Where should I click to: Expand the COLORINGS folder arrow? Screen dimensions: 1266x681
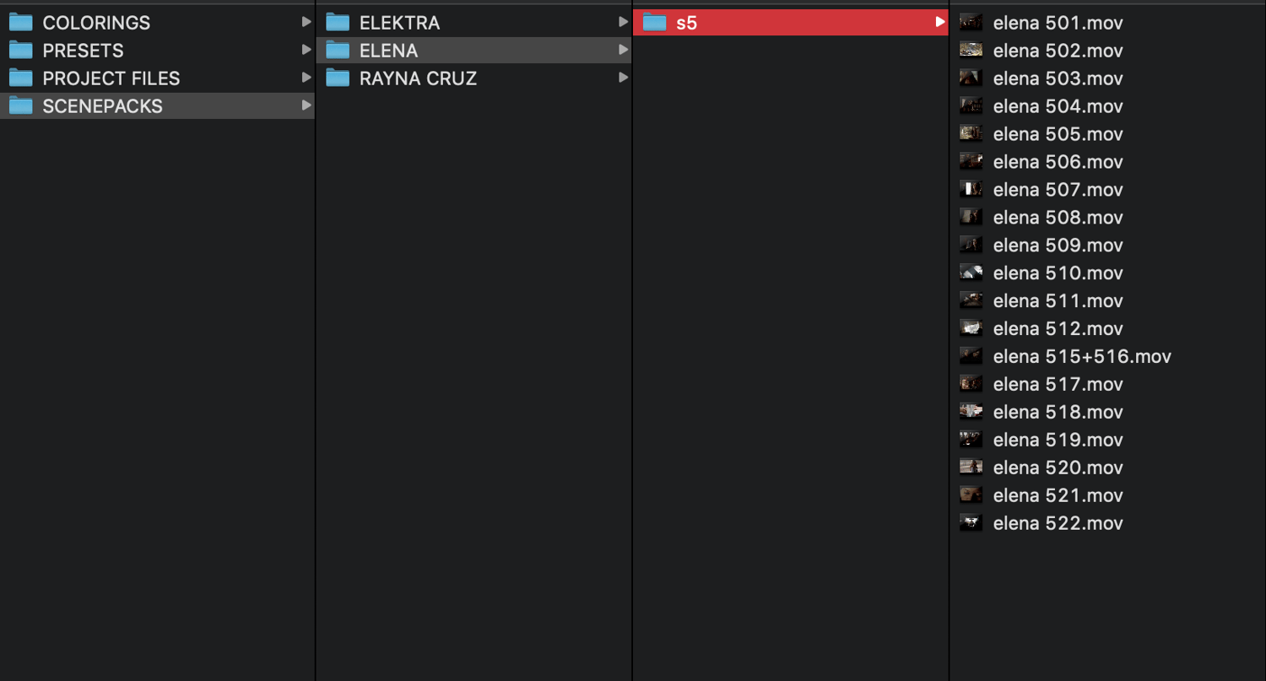tap(306, 23)
